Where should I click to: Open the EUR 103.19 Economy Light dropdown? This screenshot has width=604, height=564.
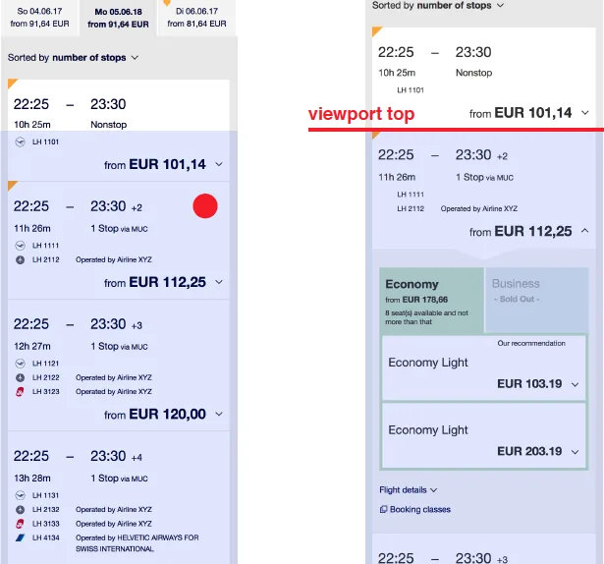(576, 384)
